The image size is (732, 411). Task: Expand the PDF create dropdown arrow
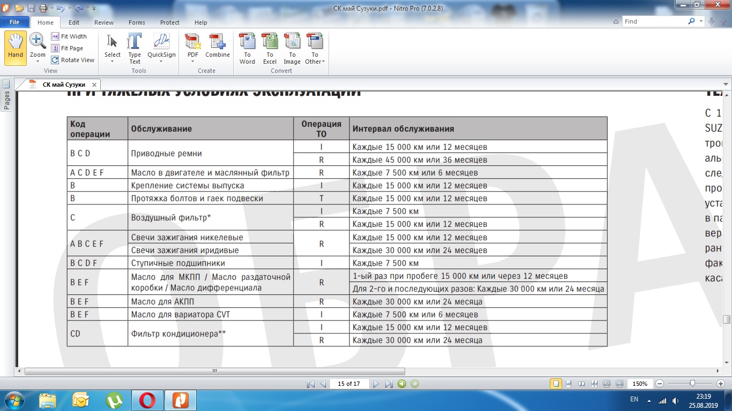(192, 62)
